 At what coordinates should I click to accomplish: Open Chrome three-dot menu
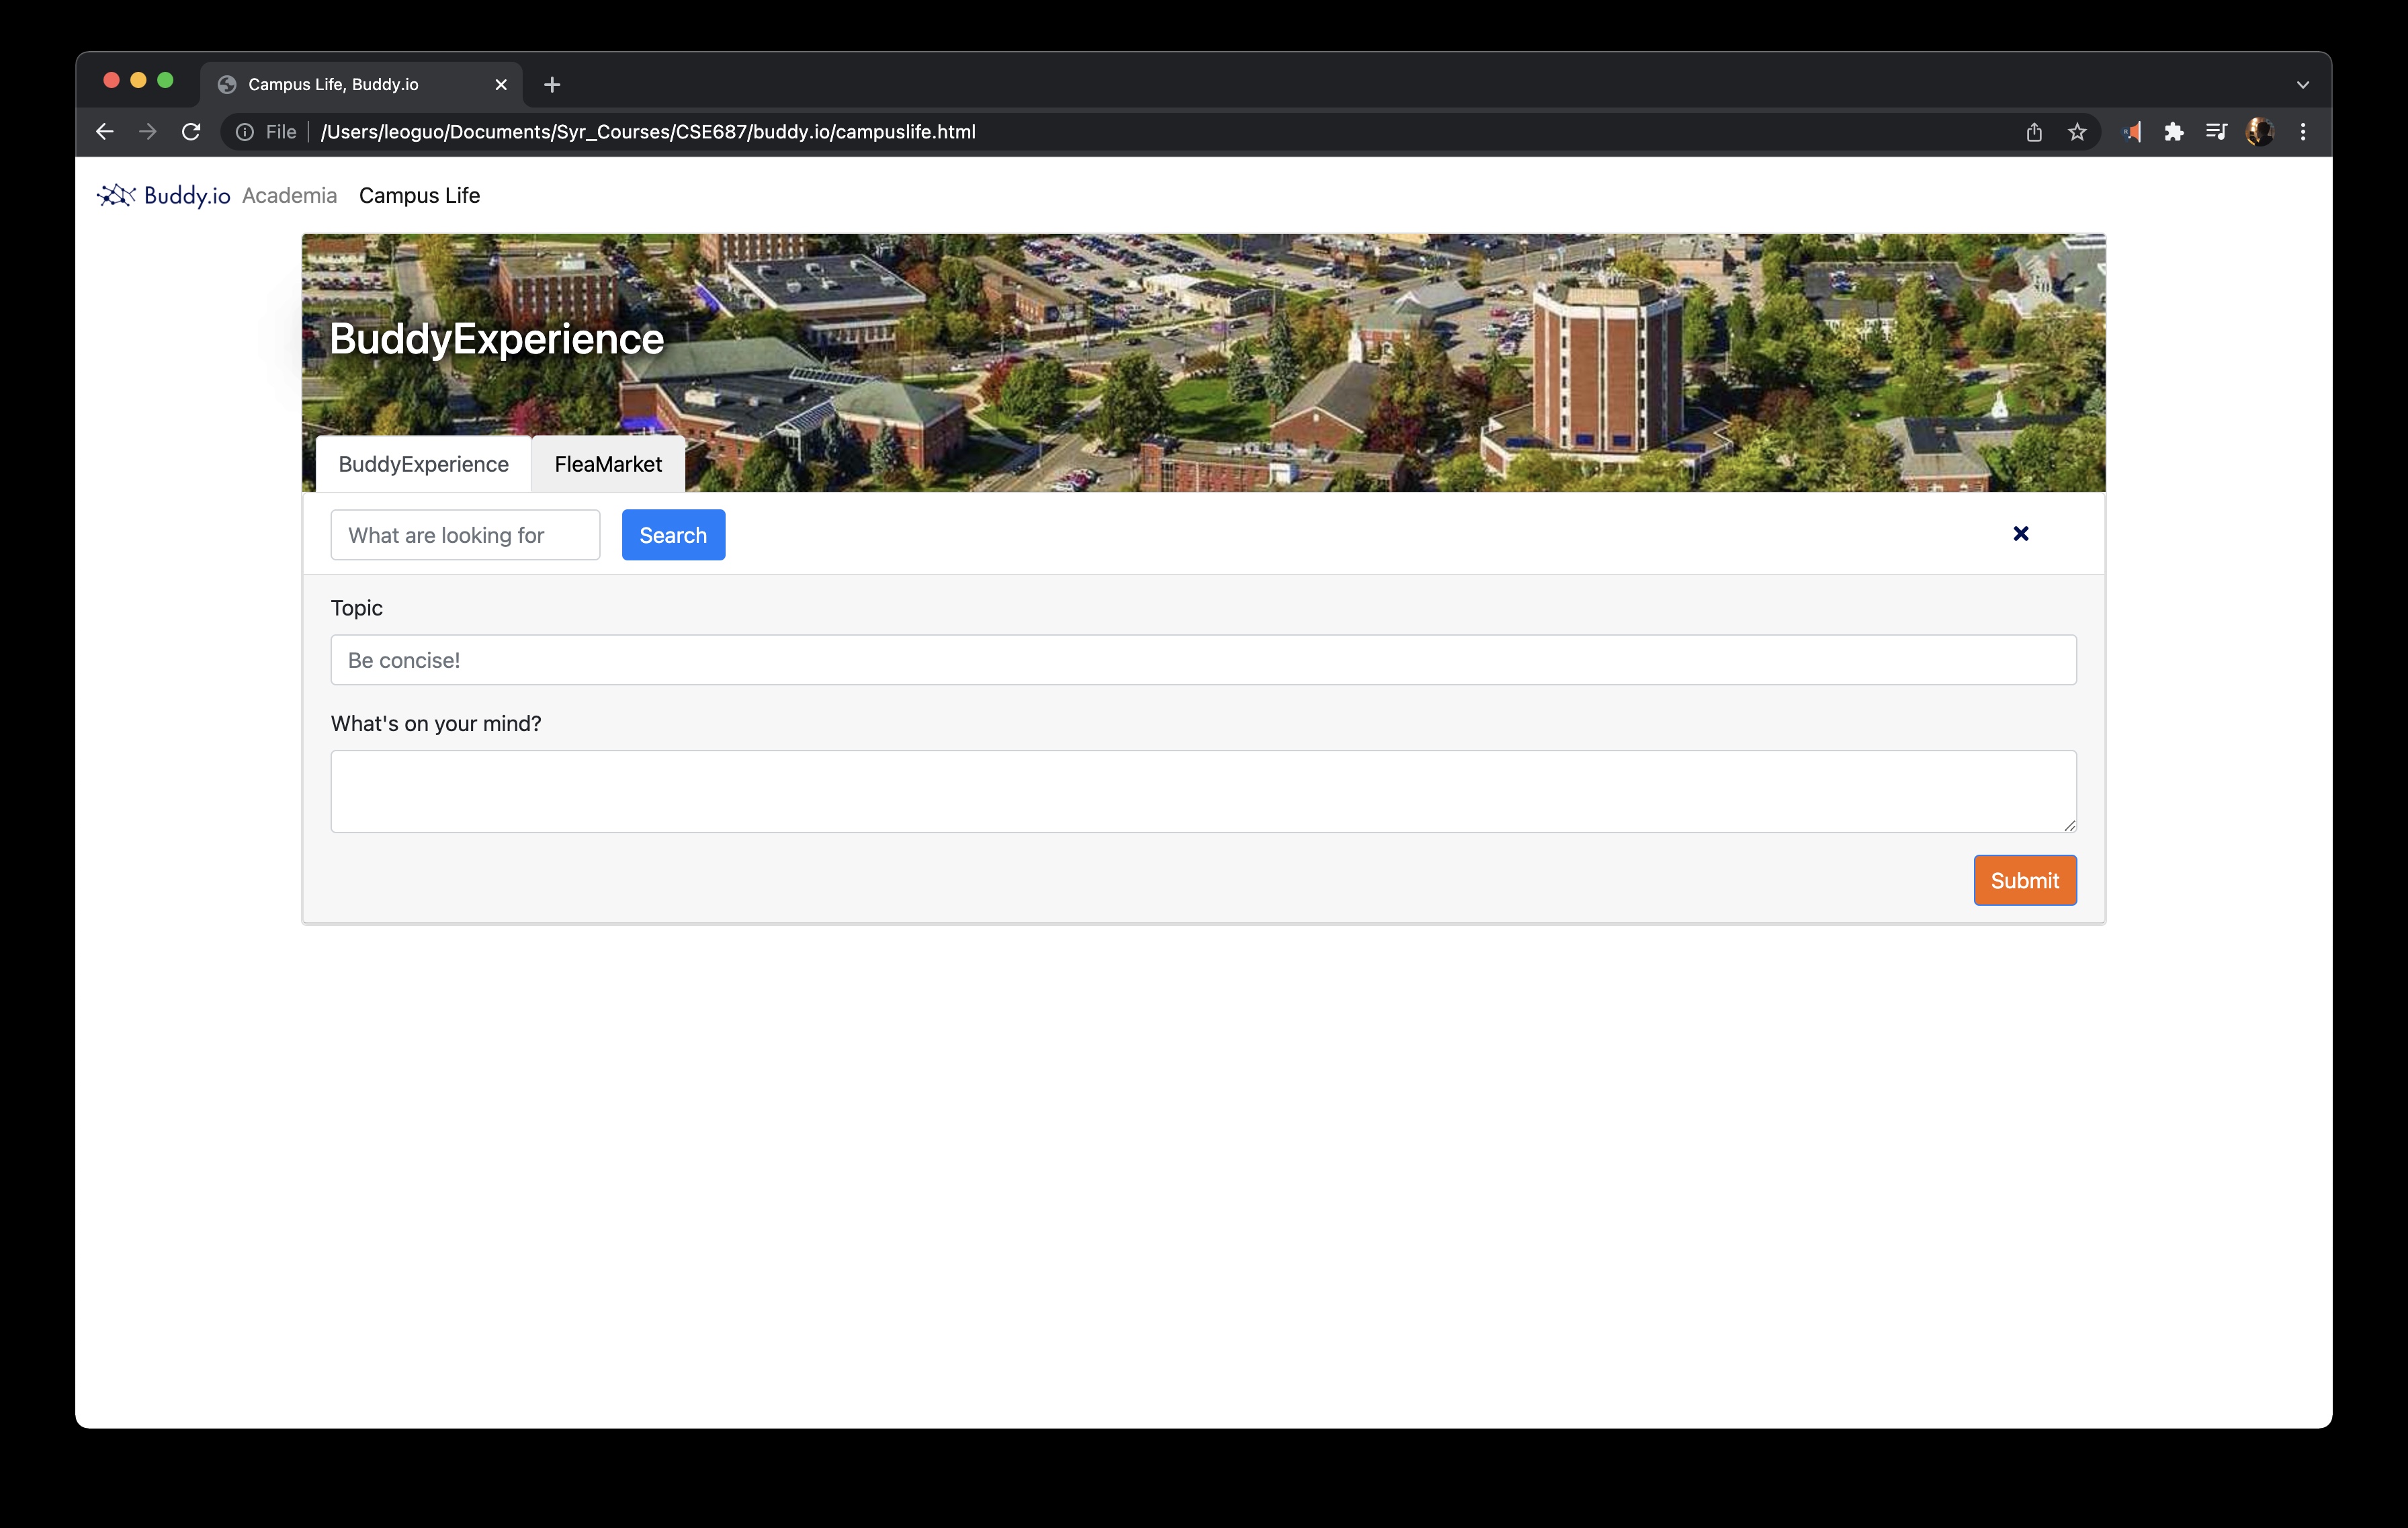click(2303, 132)
